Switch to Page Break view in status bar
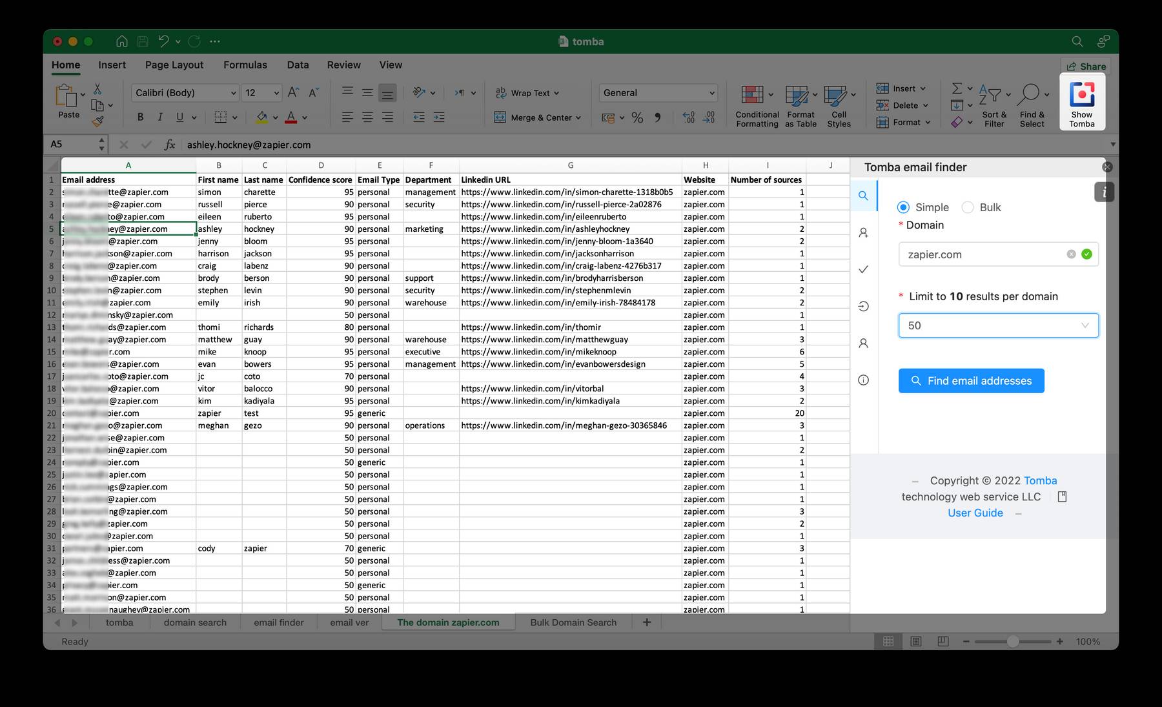The width and height of the screenshot is (1162, 707). [x=943, y=641]
